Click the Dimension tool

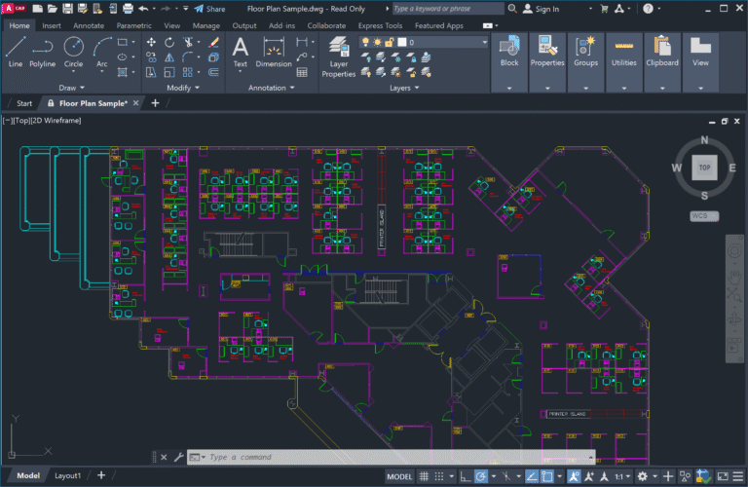(274, 53)
